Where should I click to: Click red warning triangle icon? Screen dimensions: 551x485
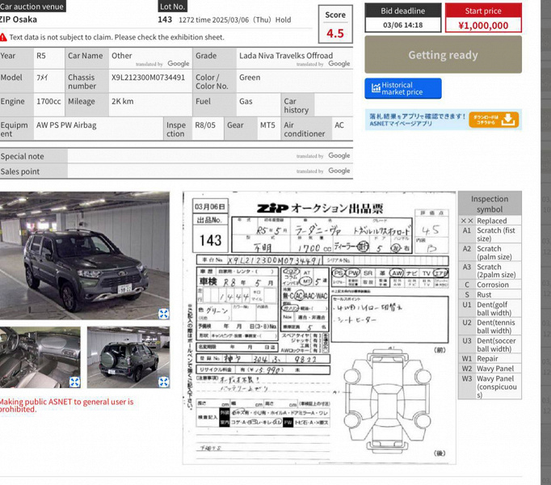pos(3,37)
